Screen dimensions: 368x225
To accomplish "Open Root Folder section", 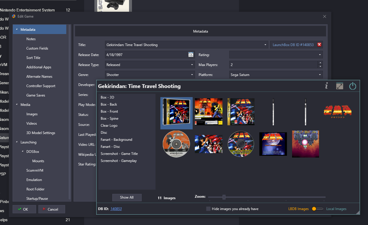I will [35, 189].
